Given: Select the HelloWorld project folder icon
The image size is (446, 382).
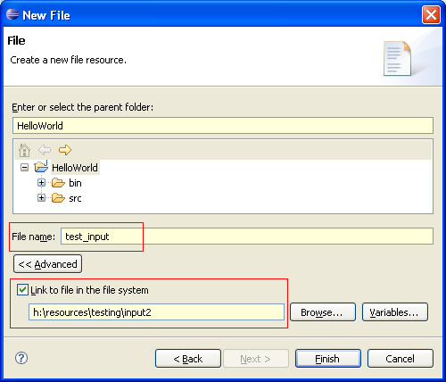Looking at the screenshot, I should [41, 167].
